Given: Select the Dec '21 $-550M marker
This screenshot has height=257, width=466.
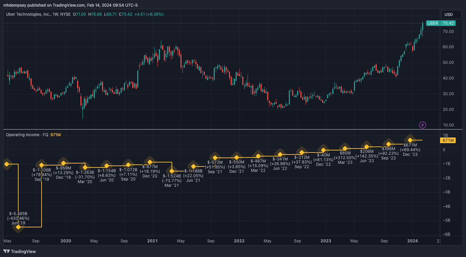Looking at the screenshot, I should [237, 157].
